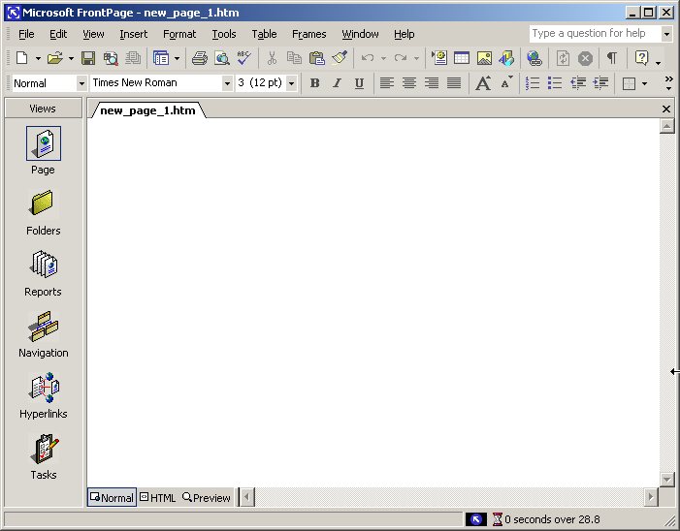The height and width of the screenshot is (531, 680).
Task: Toggle Align Right
Action: pyautogui.click(x=432, y=82)
